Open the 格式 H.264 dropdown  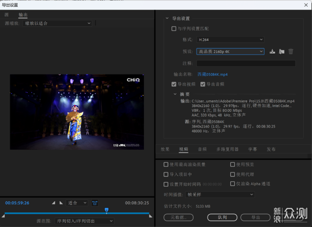pyautogui.click(x=230, y=39)
